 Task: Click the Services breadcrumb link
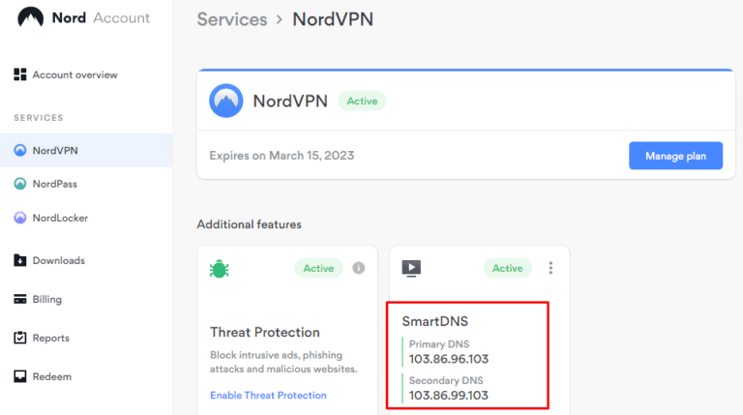(231, 18)
